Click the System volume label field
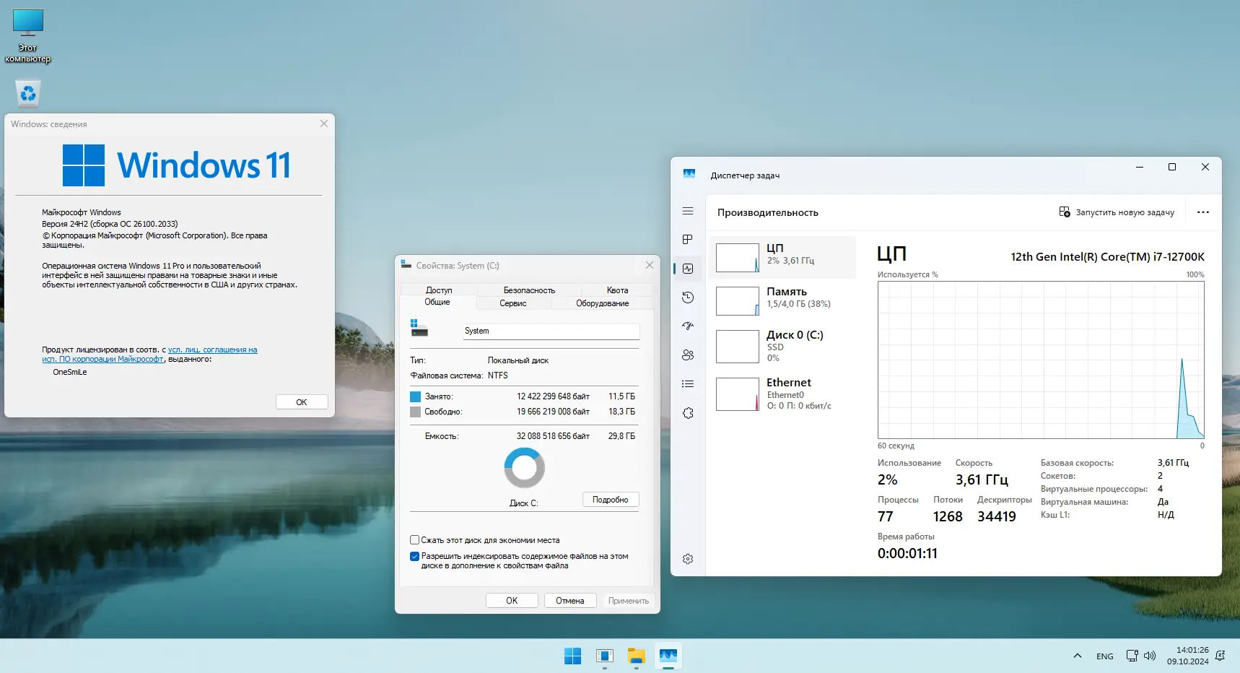The height and width of the screenshot is (673, 1240). [551, 331]
